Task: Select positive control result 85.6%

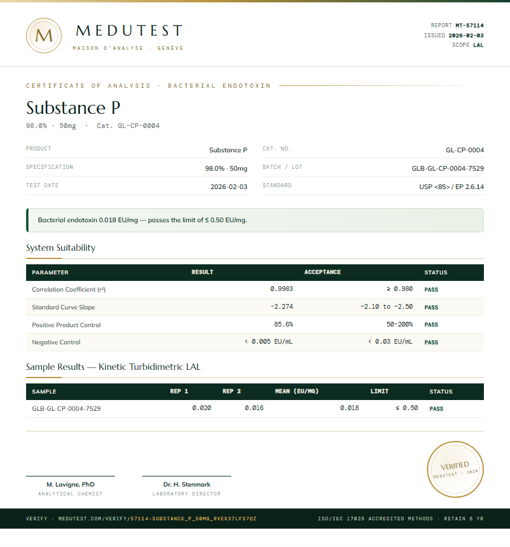Action: [x=283, y=324]
